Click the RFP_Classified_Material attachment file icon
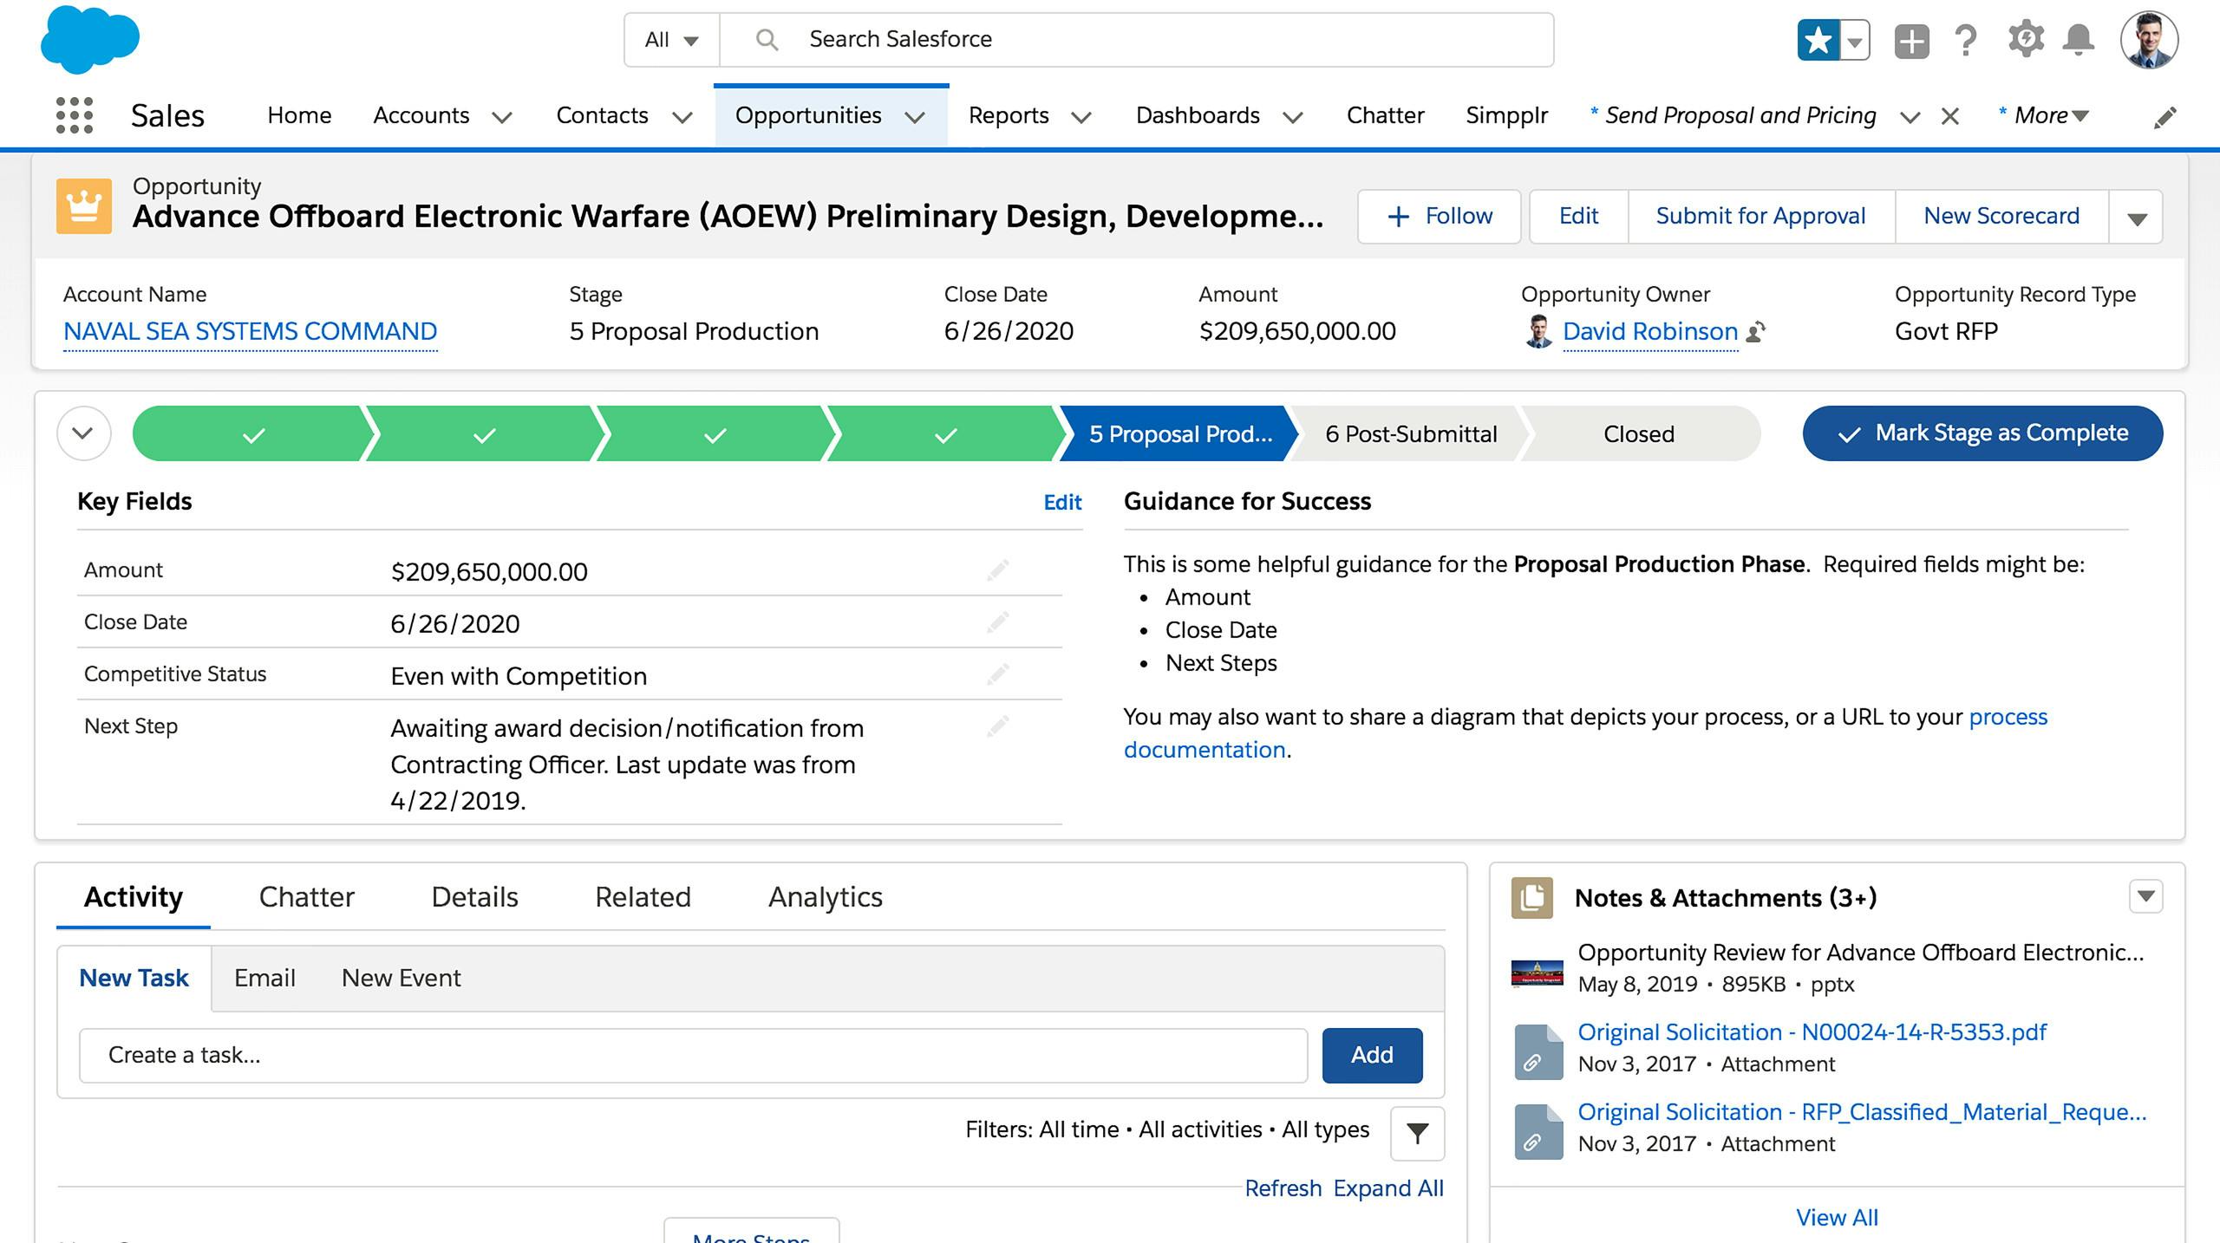 [1538, 1132]
